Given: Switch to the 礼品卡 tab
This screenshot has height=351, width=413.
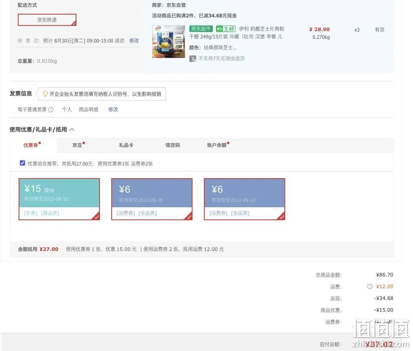Looking at the screenshot, I should [126, 145].
